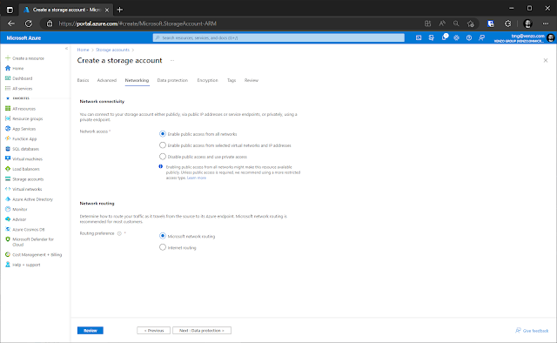
Task: Click the blue Review button
Action: 91,331
